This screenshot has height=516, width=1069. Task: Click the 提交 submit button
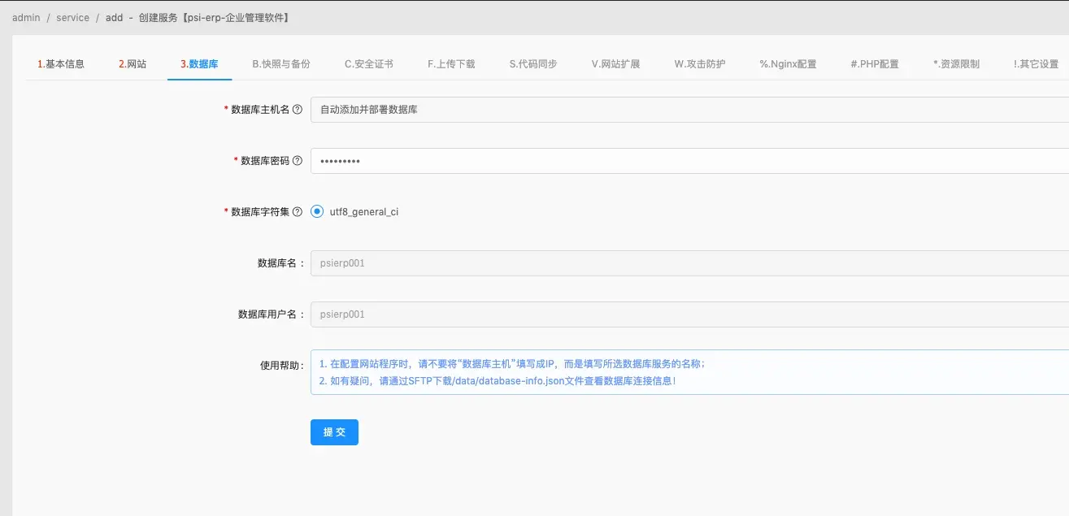click(334, 432)
